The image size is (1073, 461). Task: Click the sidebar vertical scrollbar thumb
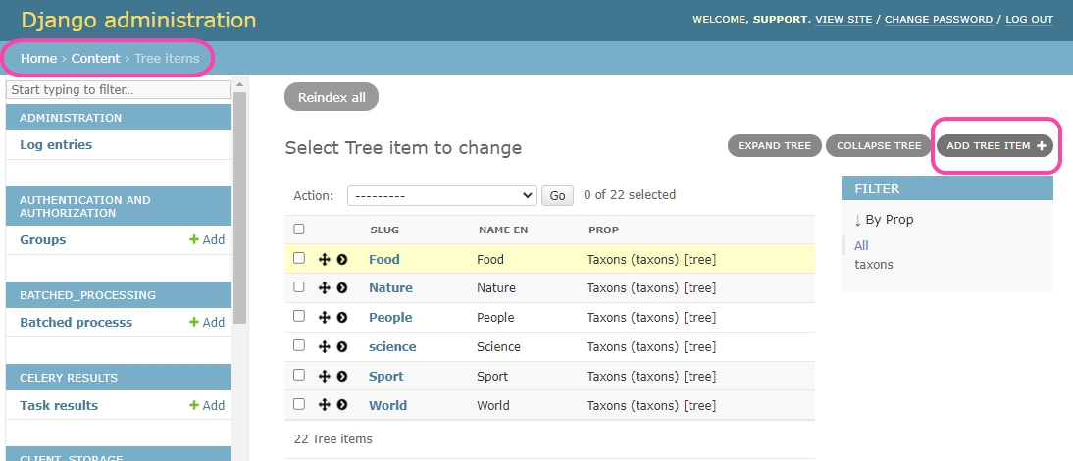click(239, 208)
